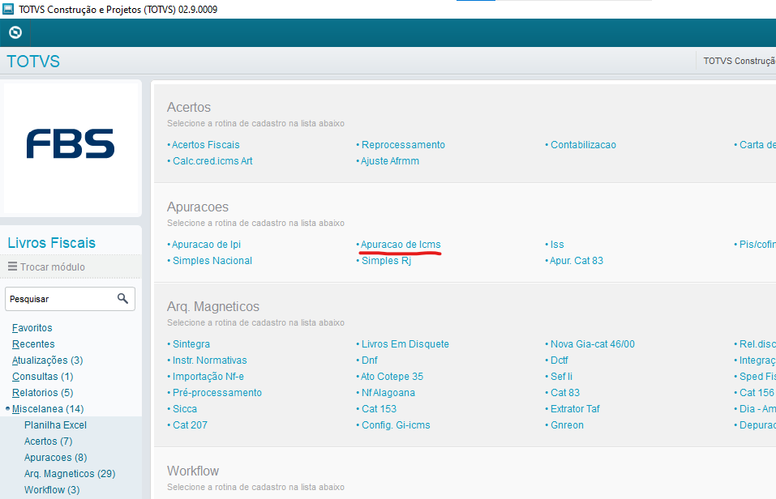Open the Contabilizacao routine
The width and height of the screenshot is (776, 499).
(584, 145)
